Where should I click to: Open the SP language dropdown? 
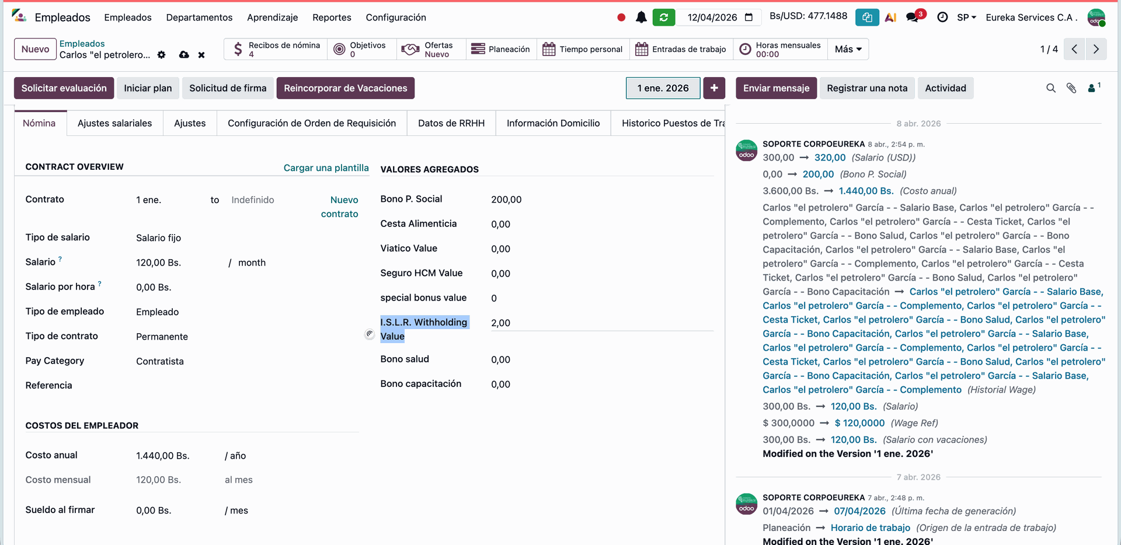pos(966,18)
